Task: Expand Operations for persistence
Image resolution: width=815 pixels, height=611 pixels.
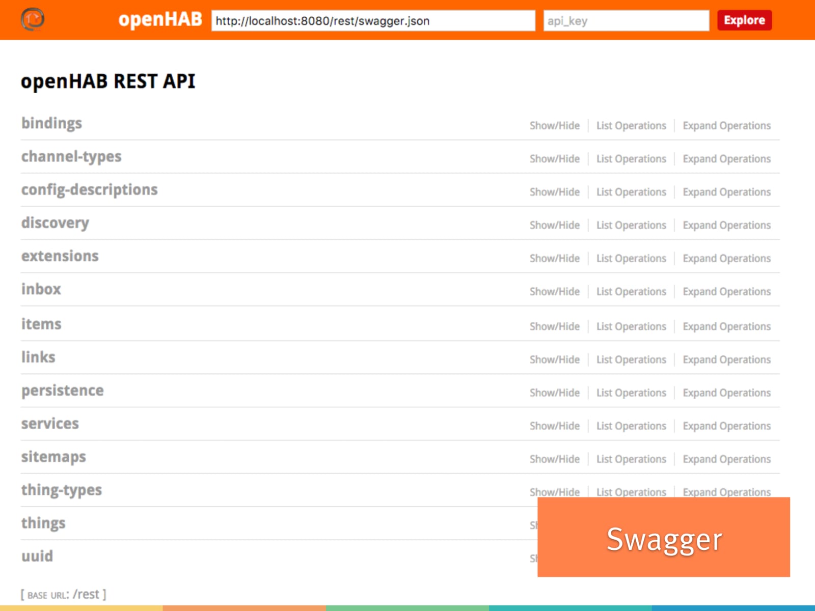Action: click(727, 393)
